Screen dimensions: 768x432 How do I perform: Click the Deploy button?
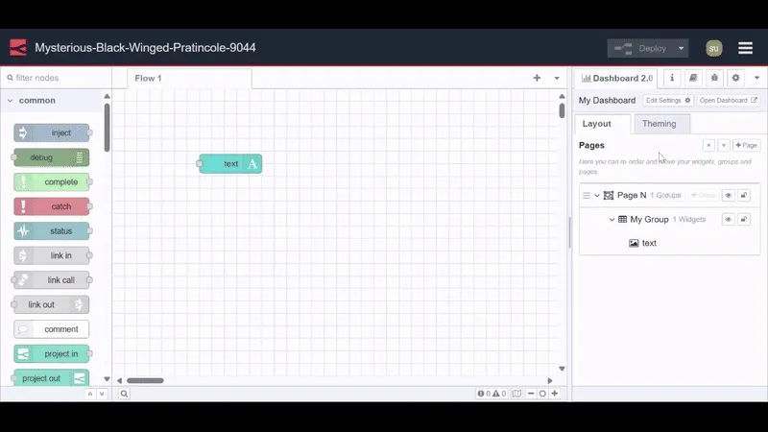(641, 48)
